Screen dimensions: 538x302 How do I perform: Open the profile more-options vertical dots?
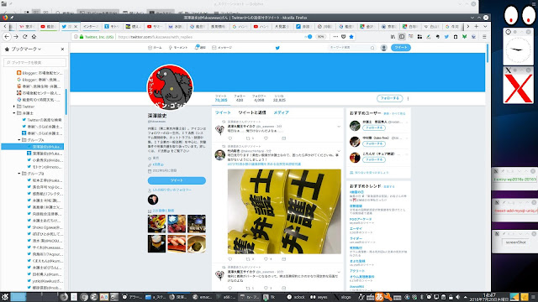408,99
